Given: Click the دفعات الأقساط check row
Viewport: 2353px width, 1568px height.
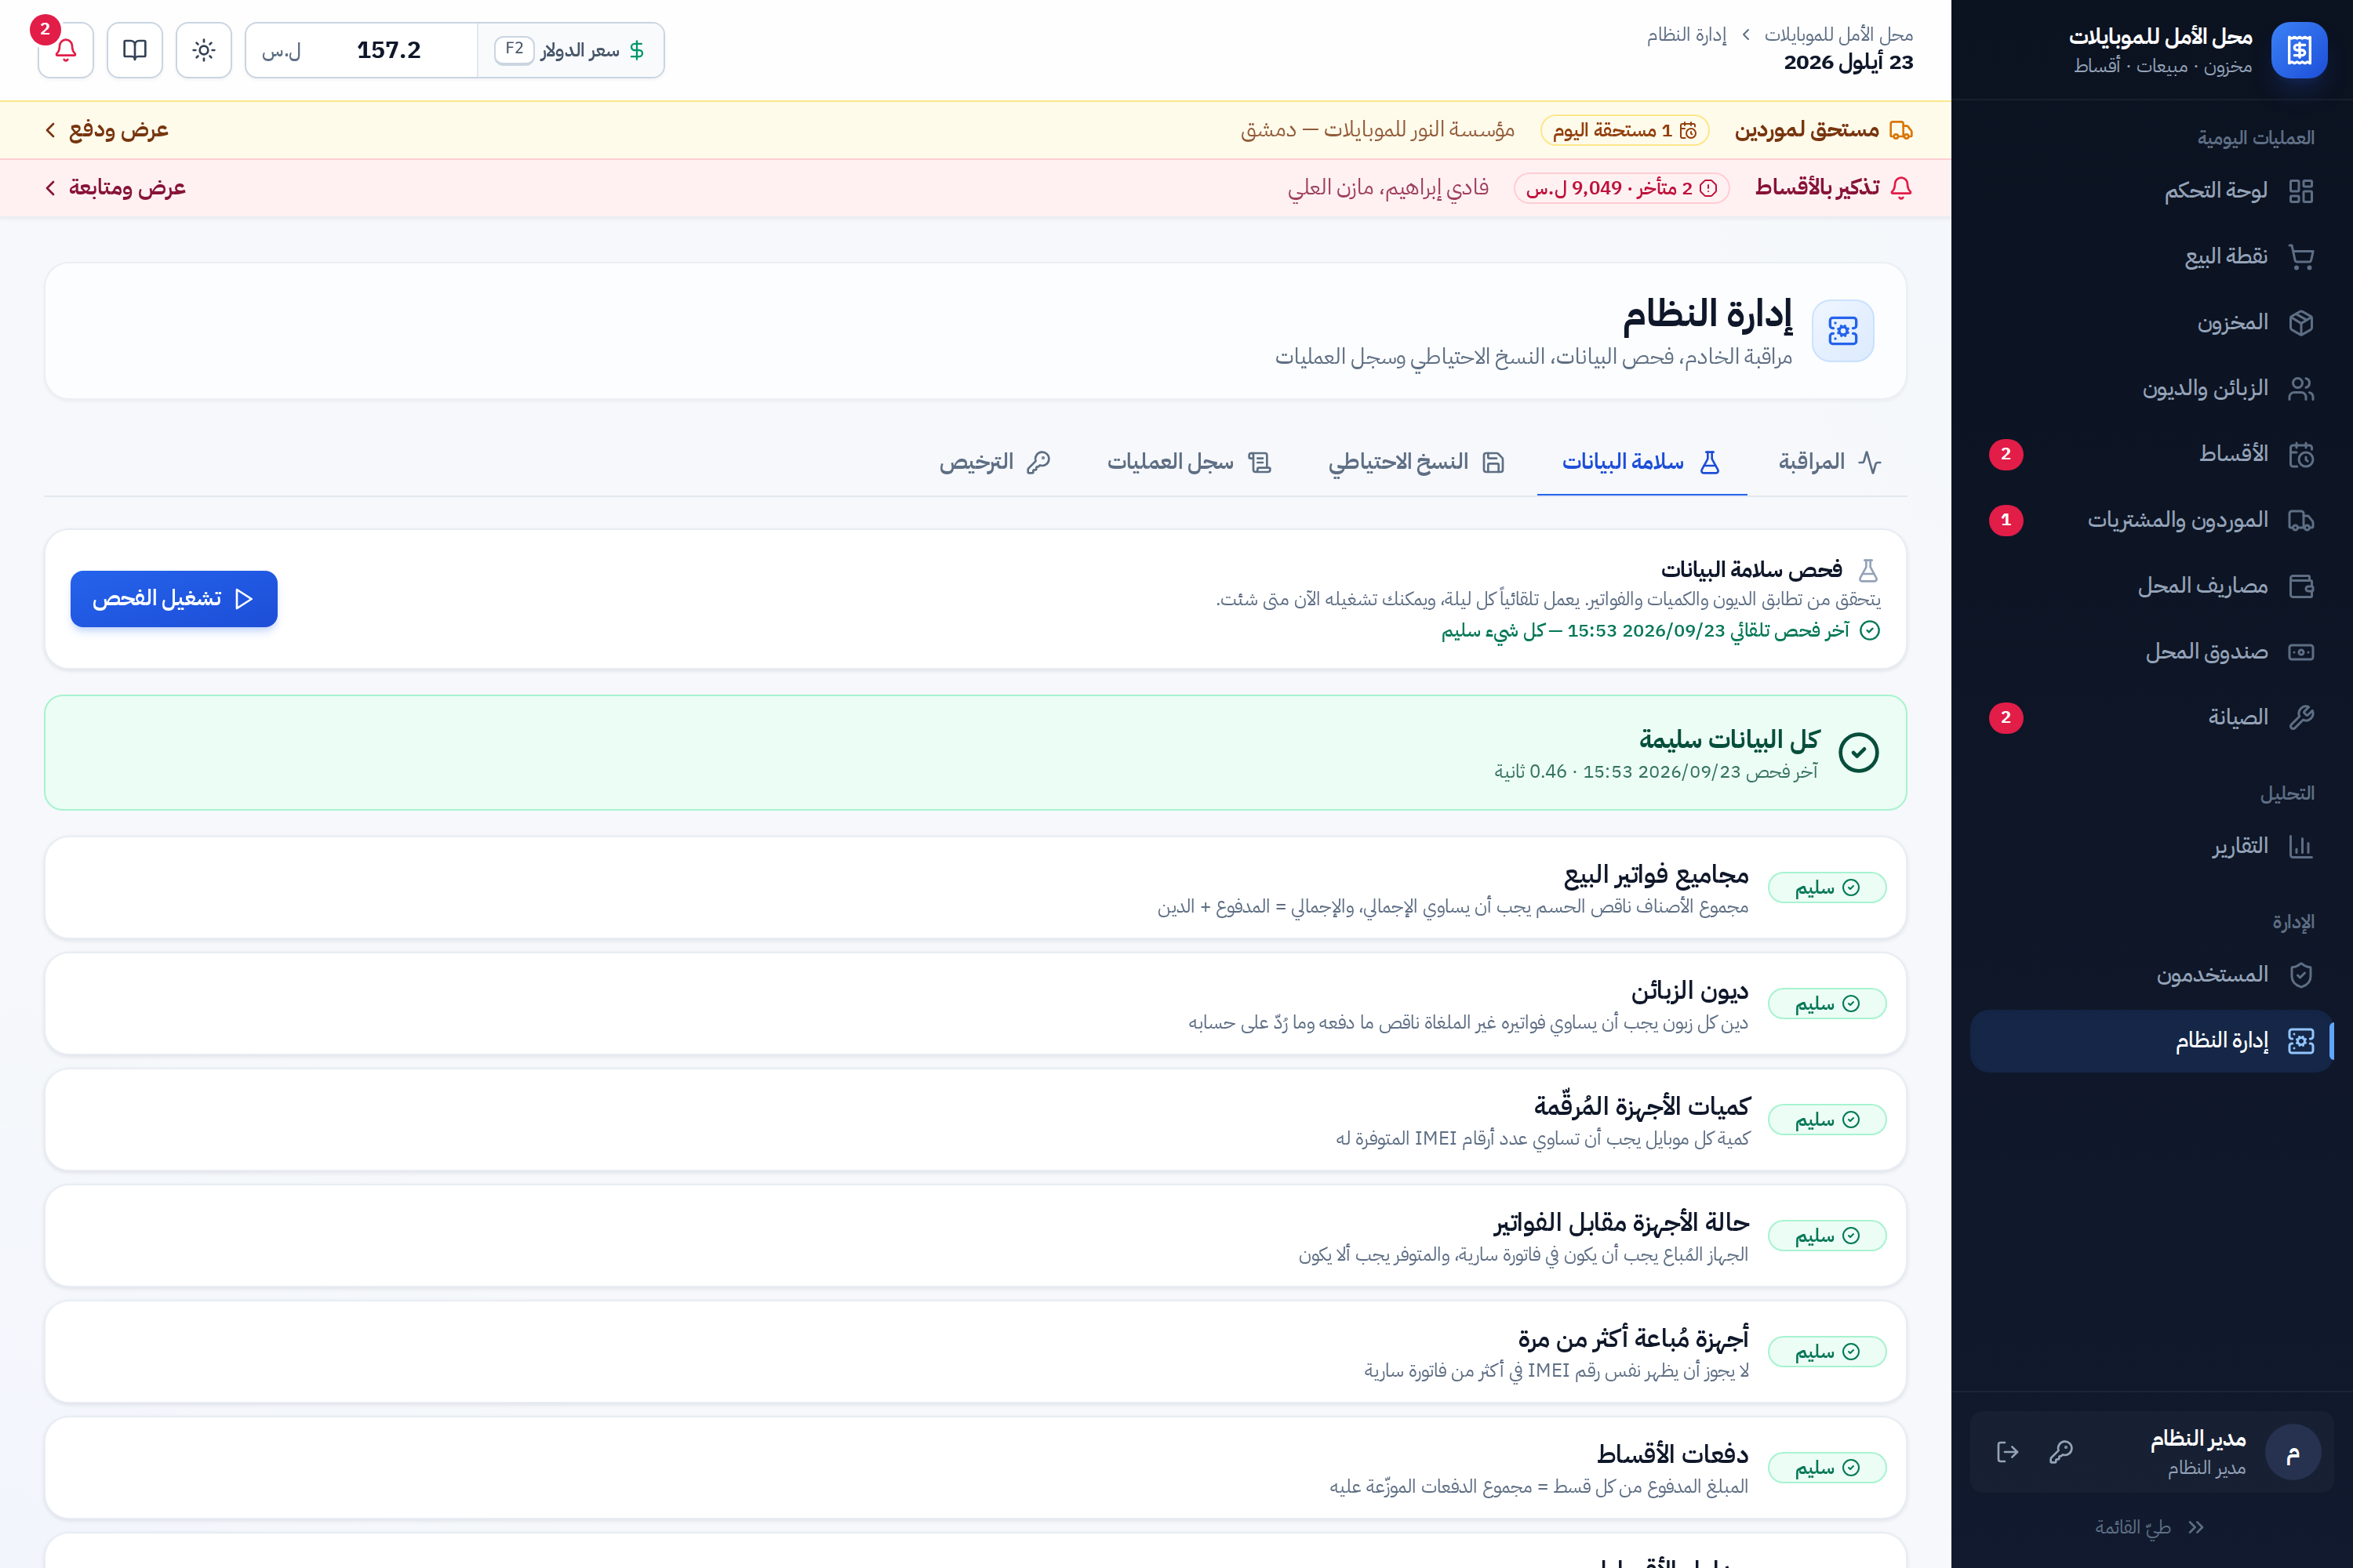Looking at the screenshot, I should click(976, 1468).
